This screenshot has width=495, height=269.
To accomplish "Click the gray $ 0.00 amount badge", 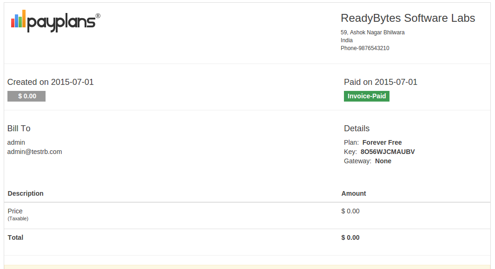I will tap(26, 96).
